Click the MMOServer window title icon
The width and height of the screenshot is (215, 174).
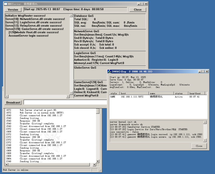[x=5, y=4]
